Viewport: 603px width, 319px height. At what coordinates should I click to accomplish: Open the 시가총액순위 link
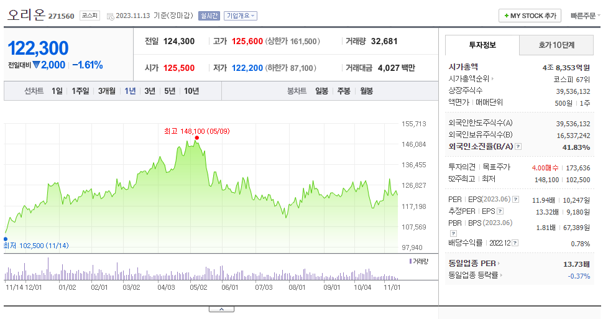click(x=471, y=79)
